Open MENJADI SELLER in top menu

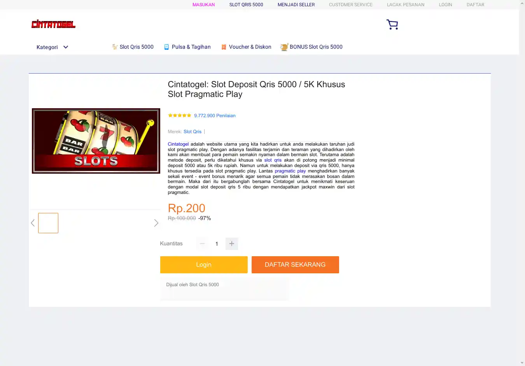pos(296,5)
